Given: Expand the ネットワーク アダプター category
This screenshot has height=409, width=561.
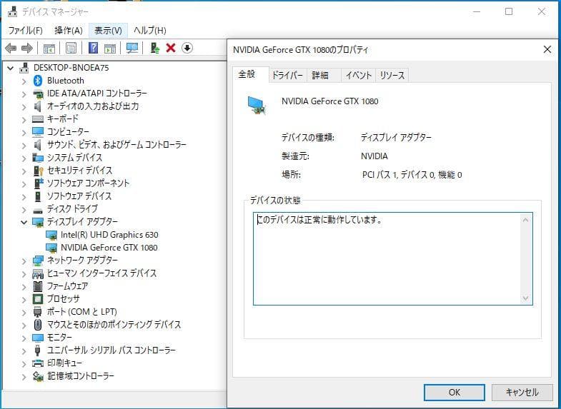Looking at the screenshot, I should coord(24,261).
